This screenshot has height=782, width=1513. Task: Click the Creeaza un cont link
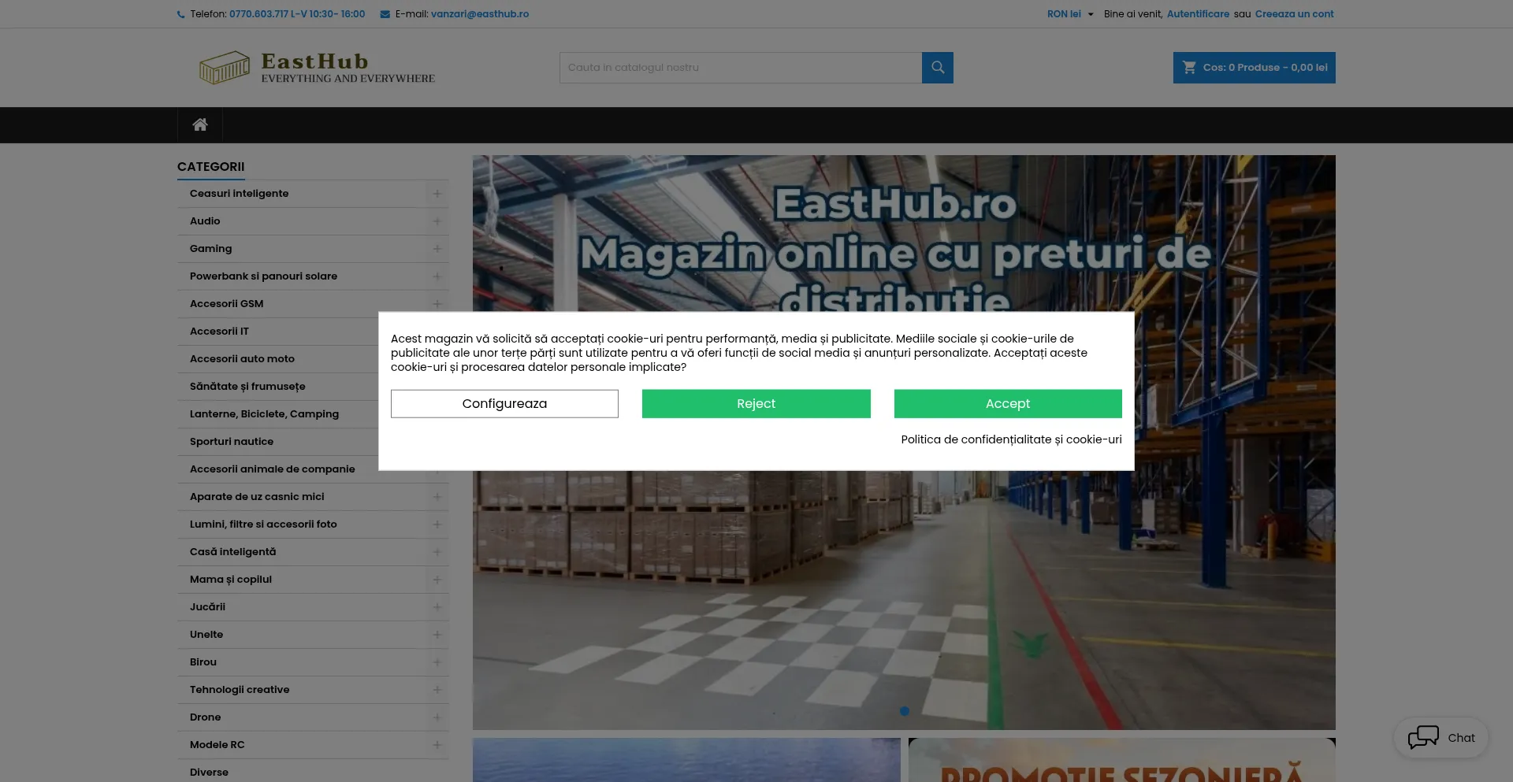point(1294,14)
